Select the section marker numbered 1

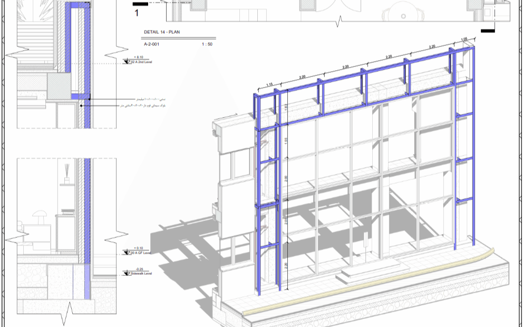coord(137,13)
